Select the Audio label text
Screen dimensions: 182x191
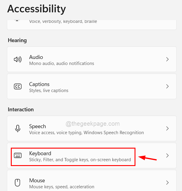36,57
